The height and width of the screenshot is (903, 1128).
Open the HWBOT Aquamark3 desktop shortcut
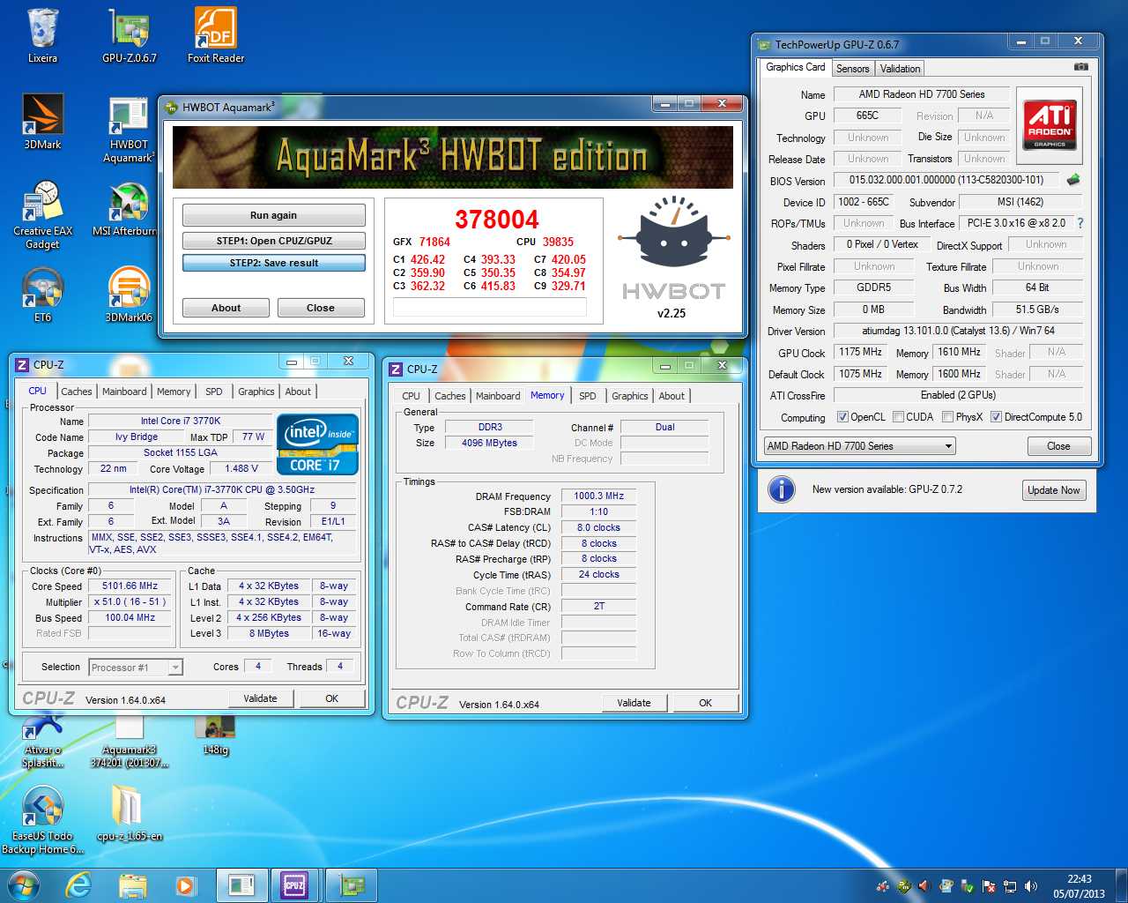[130, 128]
